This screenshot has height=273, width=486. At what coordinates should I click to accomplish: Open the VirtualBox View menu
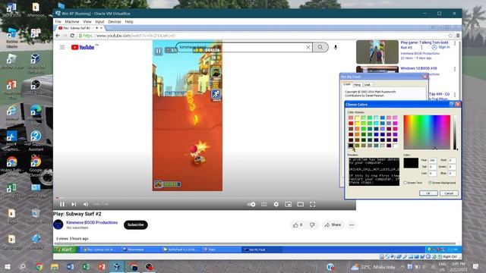87,22
